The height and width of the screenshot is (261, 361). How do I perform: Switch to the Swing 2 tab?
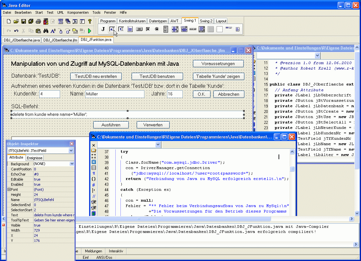pyautogui.click(x=206, y=21)
